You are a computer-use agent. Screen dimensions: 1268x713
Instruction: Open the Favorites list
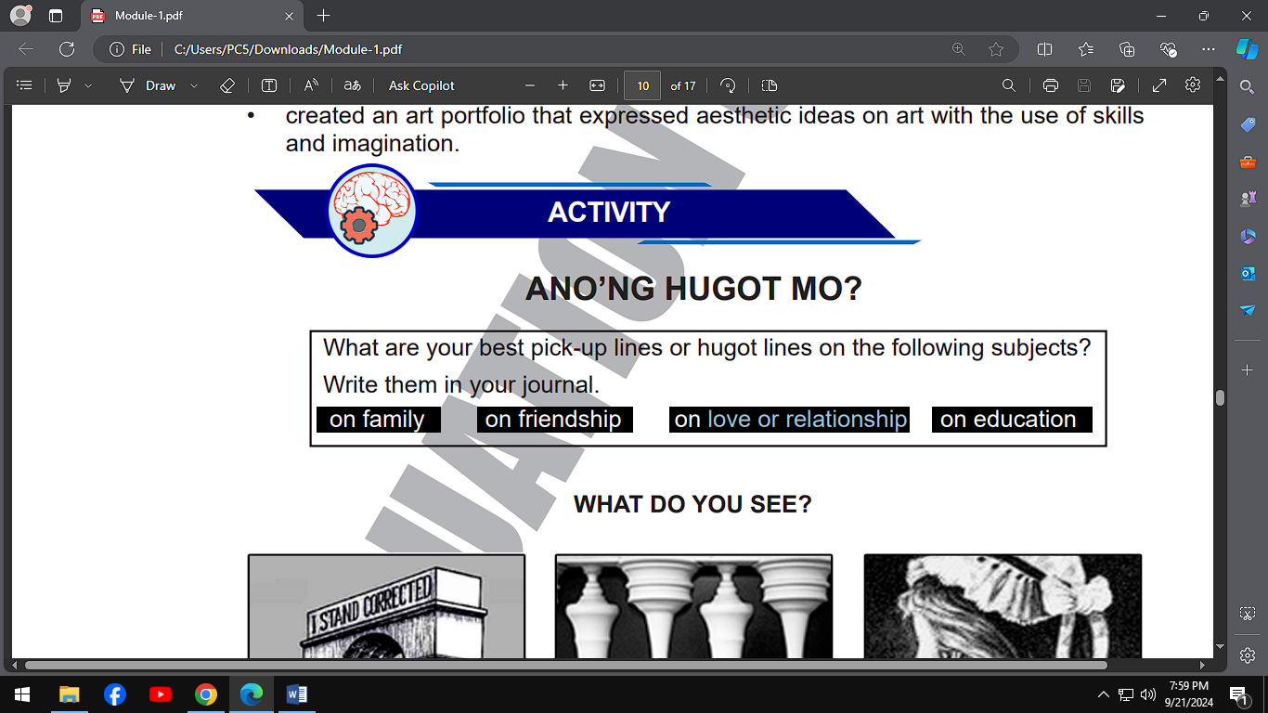tap(1086, 49)
